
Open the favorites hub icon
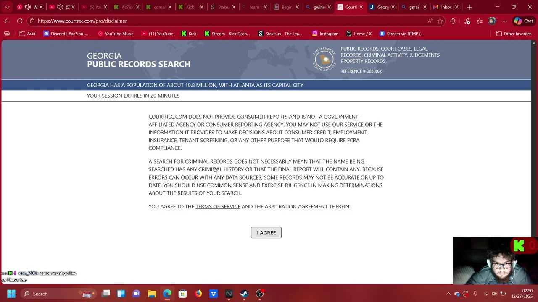point(480,21)
